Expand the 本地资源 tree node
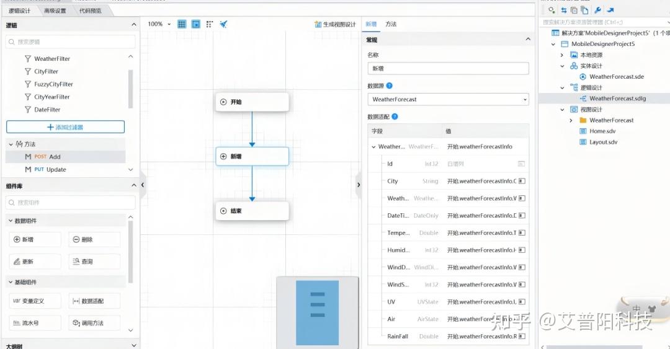This screenshot has width=670, height=349. [562, 55]
